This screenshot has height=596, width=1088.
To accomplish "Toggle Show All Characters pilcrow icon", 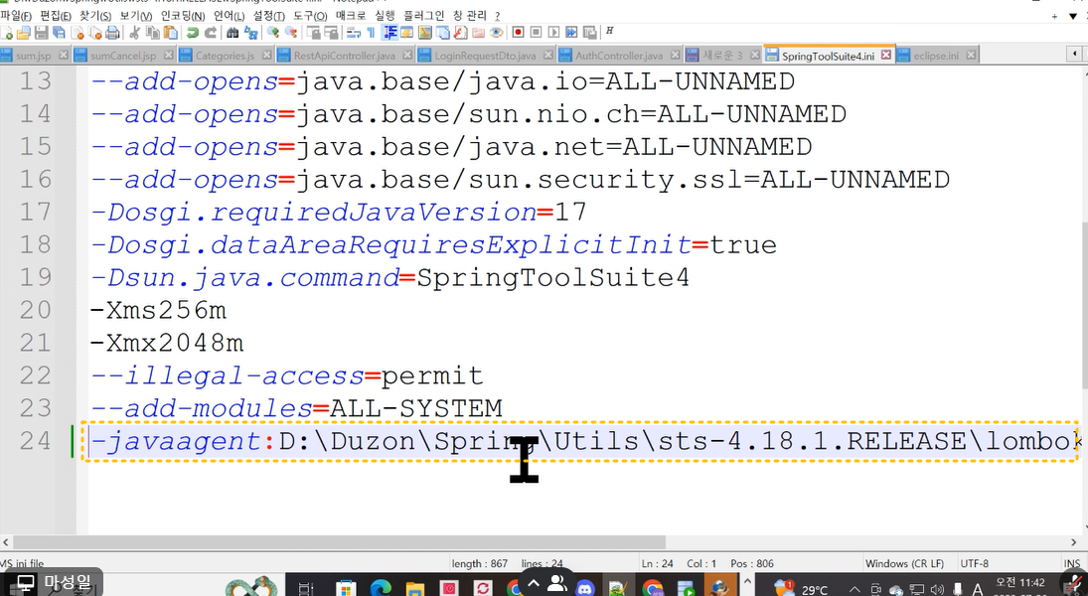I will coord(371,33).
